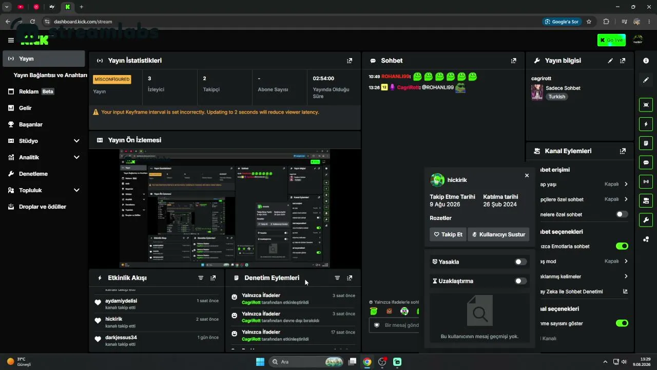
Task: Click the taskbar search box Ara
Action: point(306,362)
